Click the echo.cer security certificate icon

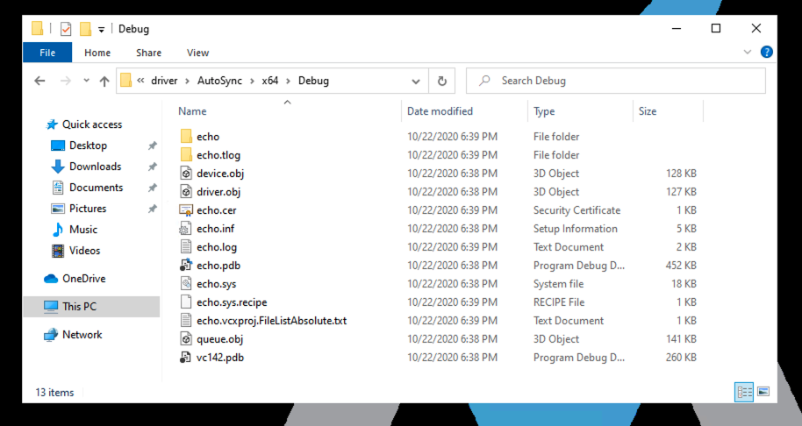(x=185, y=210)
